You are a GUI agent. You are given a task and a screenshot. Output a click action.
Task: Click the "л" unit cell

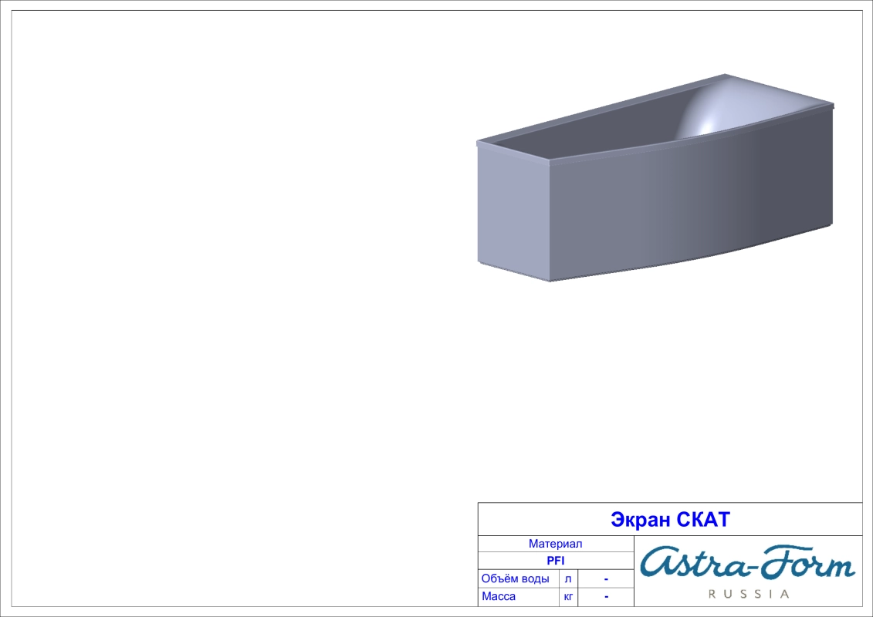click(567, 578)
